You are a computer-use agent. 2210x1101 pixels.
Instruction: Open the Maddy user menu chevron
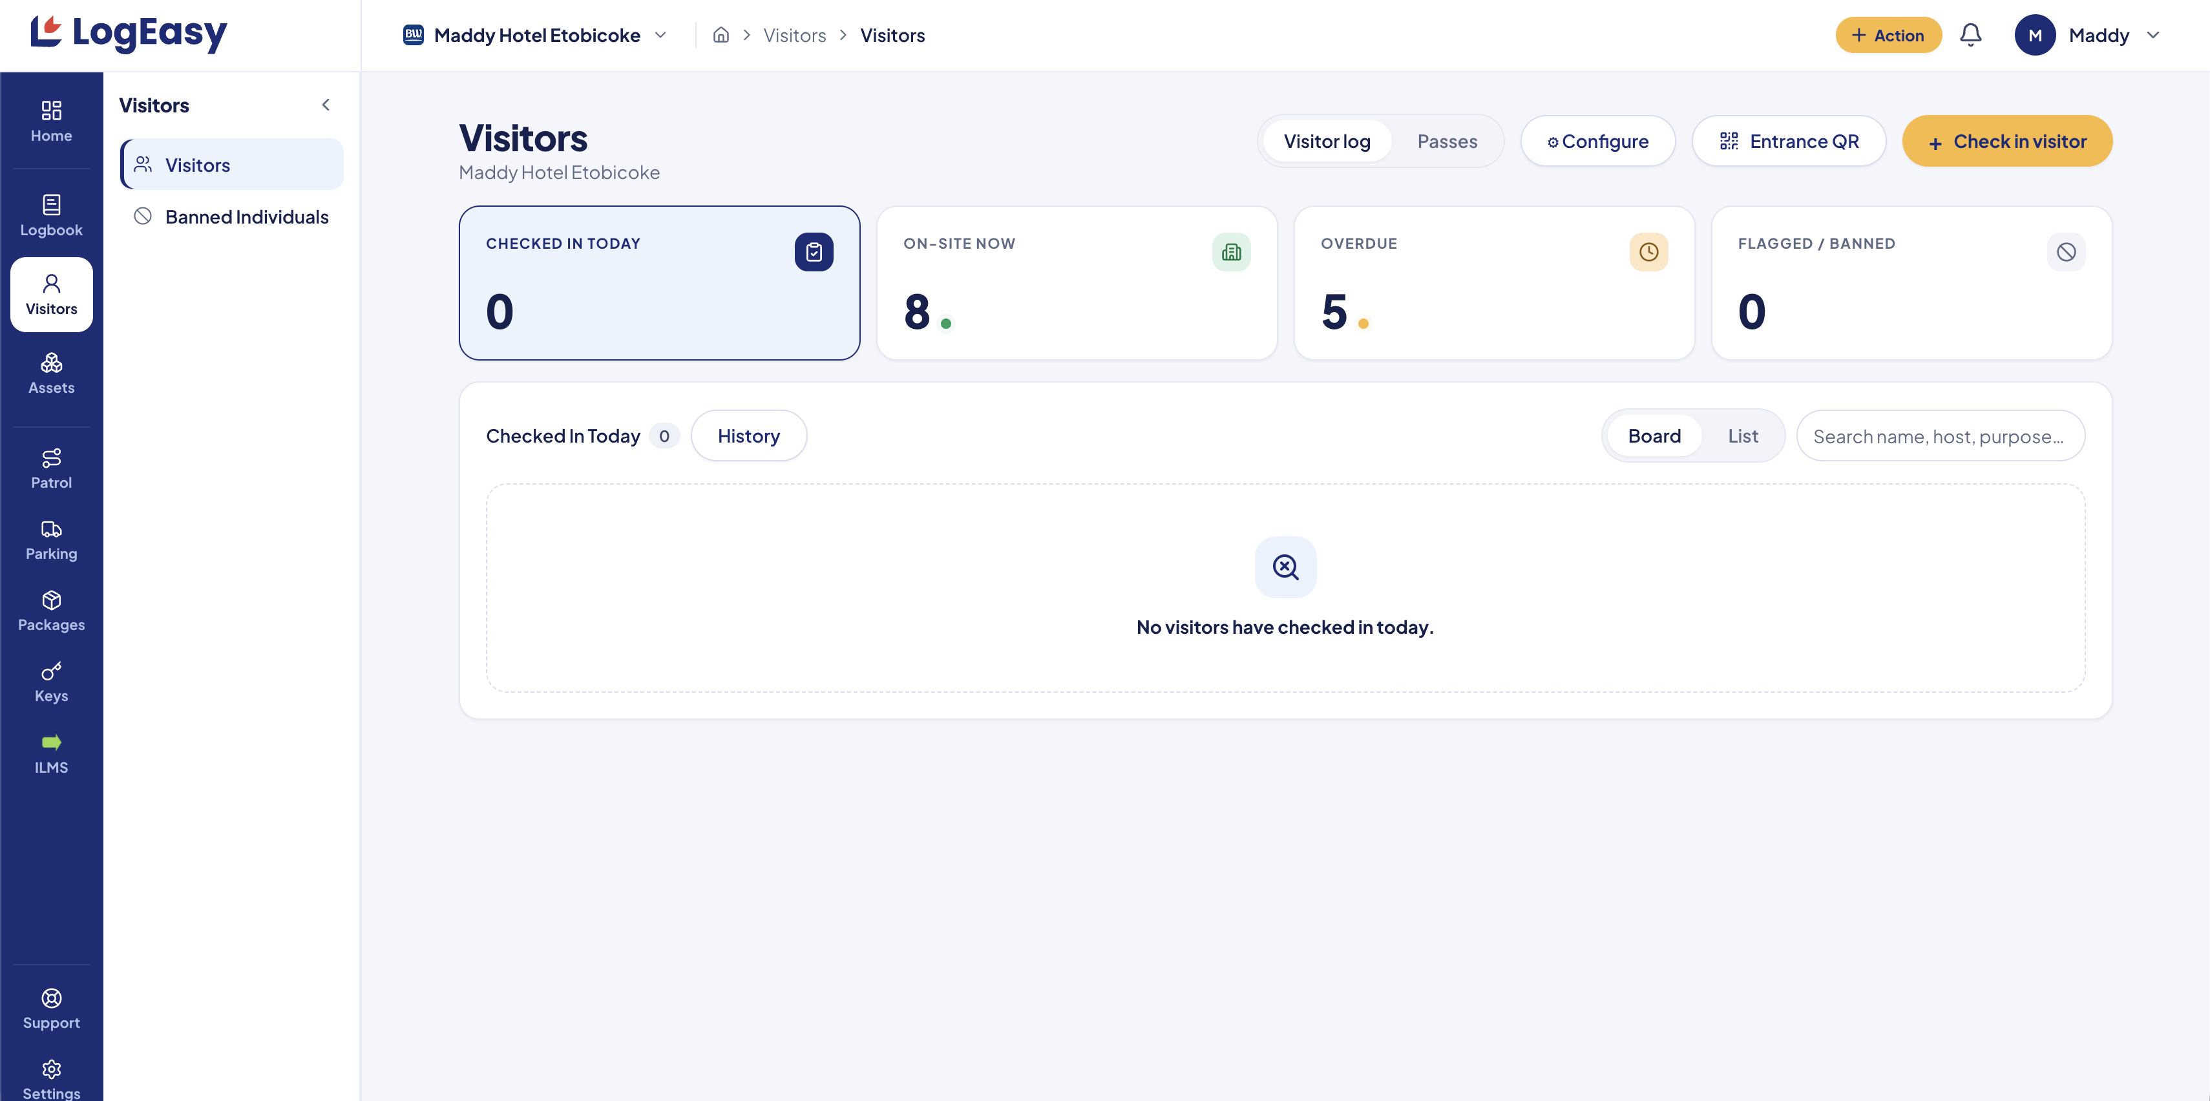point(2152,35)
